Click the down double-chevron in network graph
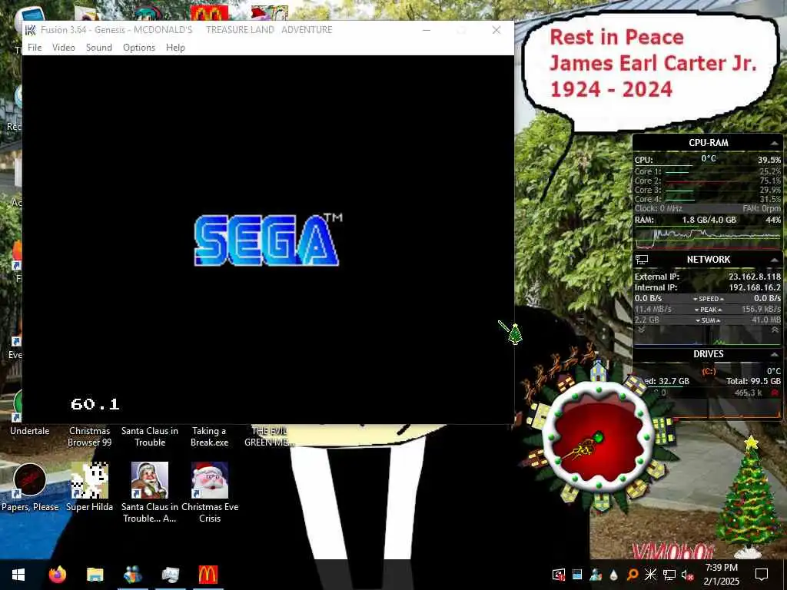This screenshot has width=787, height=590. [x=641, y=330]
